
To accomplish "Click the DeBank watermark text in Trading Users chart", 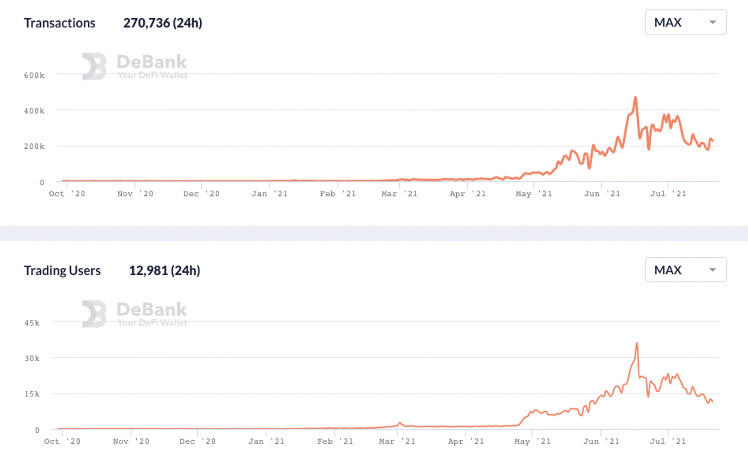I will (152, 310).
